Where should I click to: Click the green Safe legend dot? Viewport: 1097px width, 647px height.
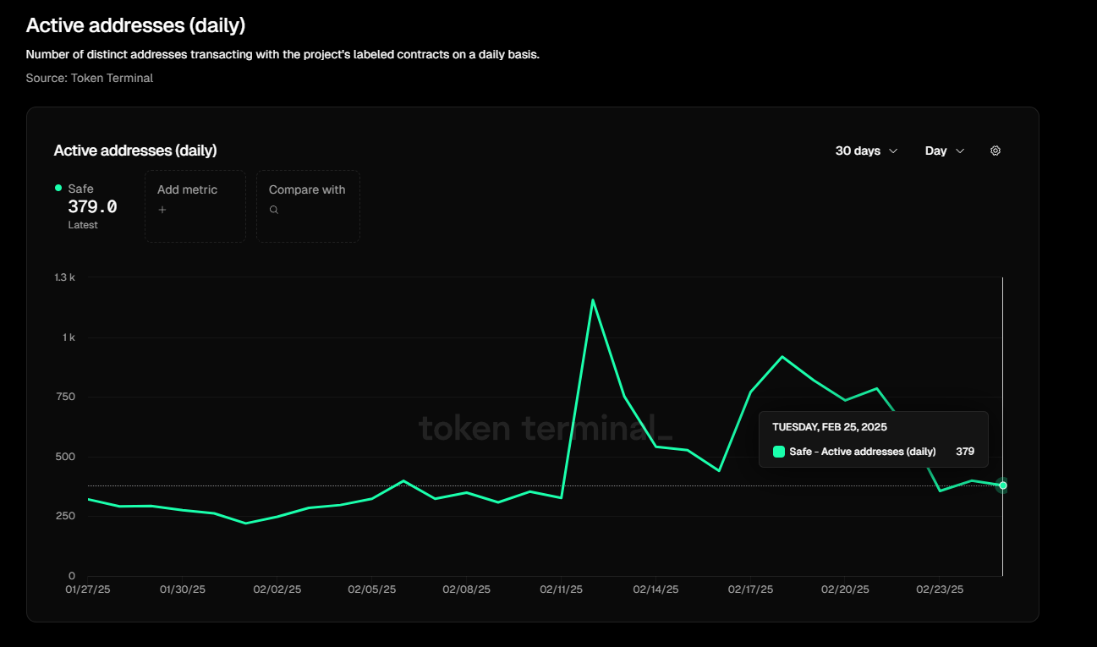tap(58, 188)
